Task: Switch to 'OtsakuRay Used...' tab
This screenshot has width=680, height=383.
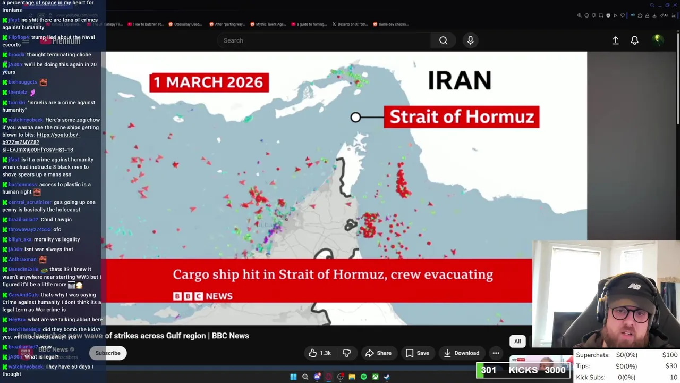Action: point(186,24)
